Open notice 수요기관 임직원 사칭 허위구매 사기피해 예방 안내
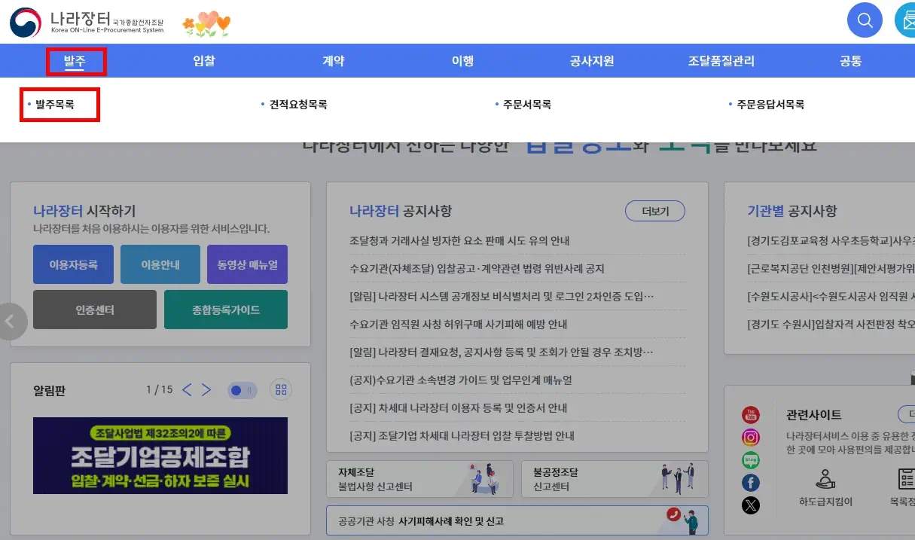915x540 pixels. [459, 325]
